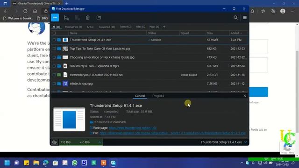Click the Delete trash can icon
Viewport: 299px width, 168px height.
[88, 18]
